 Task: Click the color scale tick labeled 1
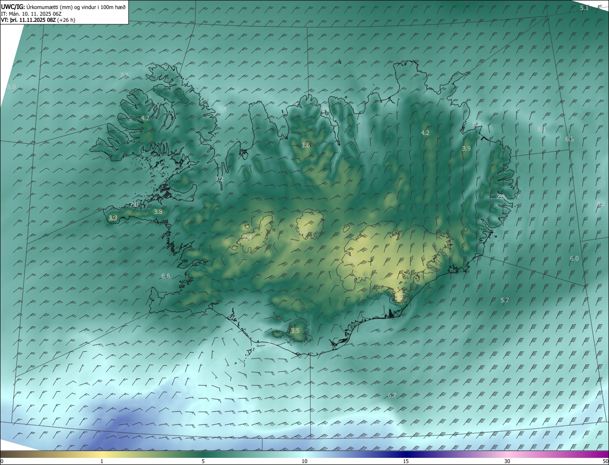pos(102,461)
